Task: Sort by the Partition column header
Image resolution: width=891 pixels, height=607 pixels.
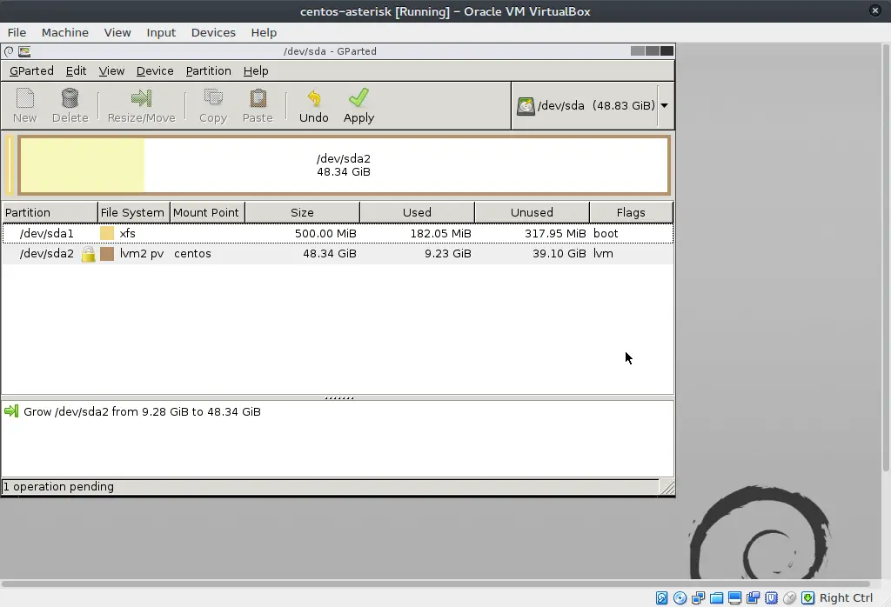Action: pos(50,212)
